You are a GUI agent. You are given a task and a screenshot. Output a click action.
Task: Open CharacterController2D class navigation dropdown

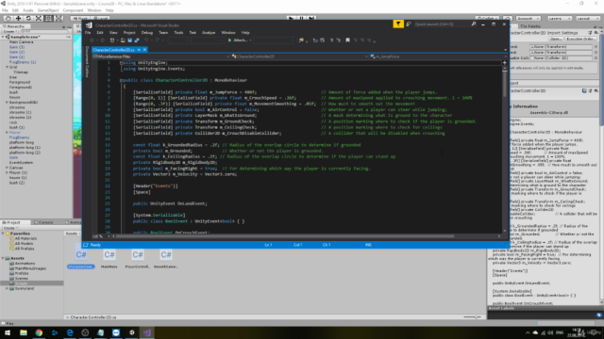click(x=299, y=56)
